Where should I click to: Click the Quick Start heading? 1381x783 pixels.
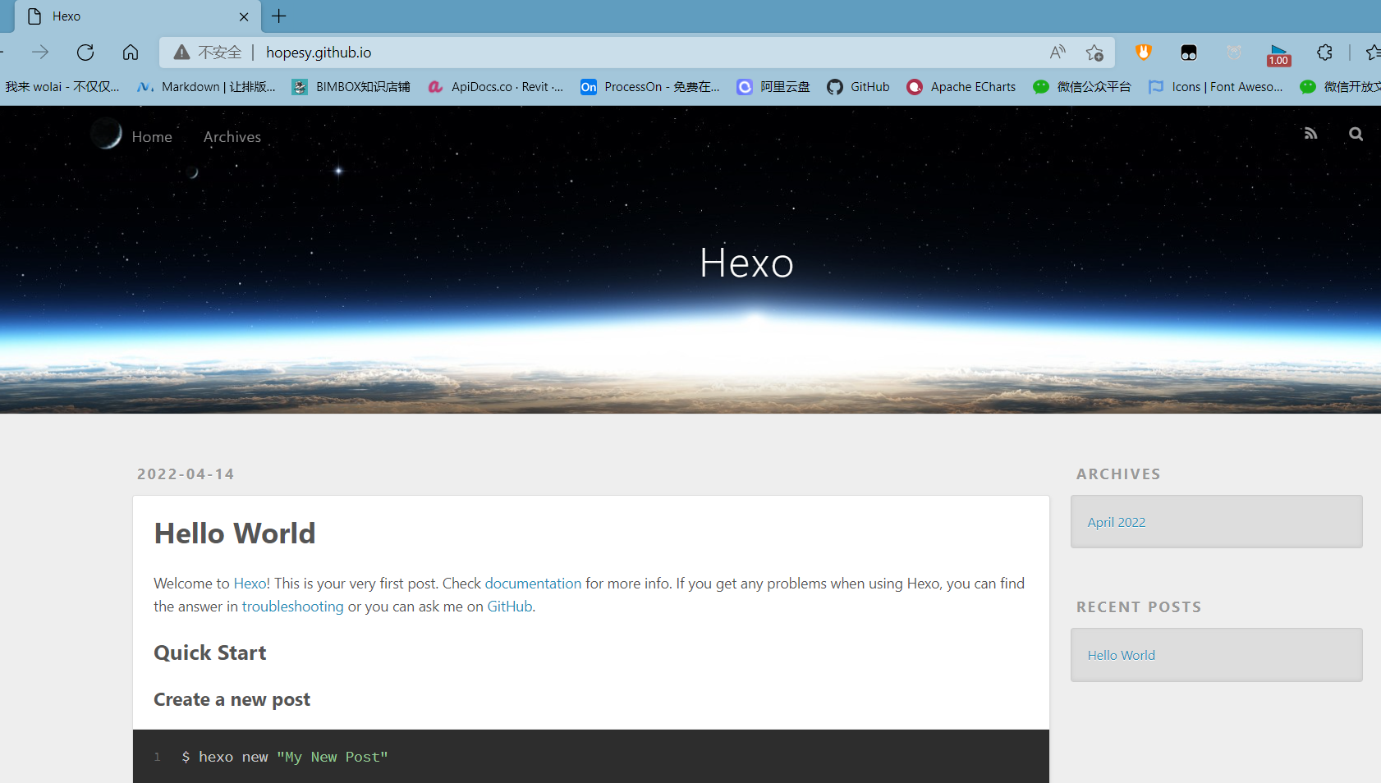(210, 653)
